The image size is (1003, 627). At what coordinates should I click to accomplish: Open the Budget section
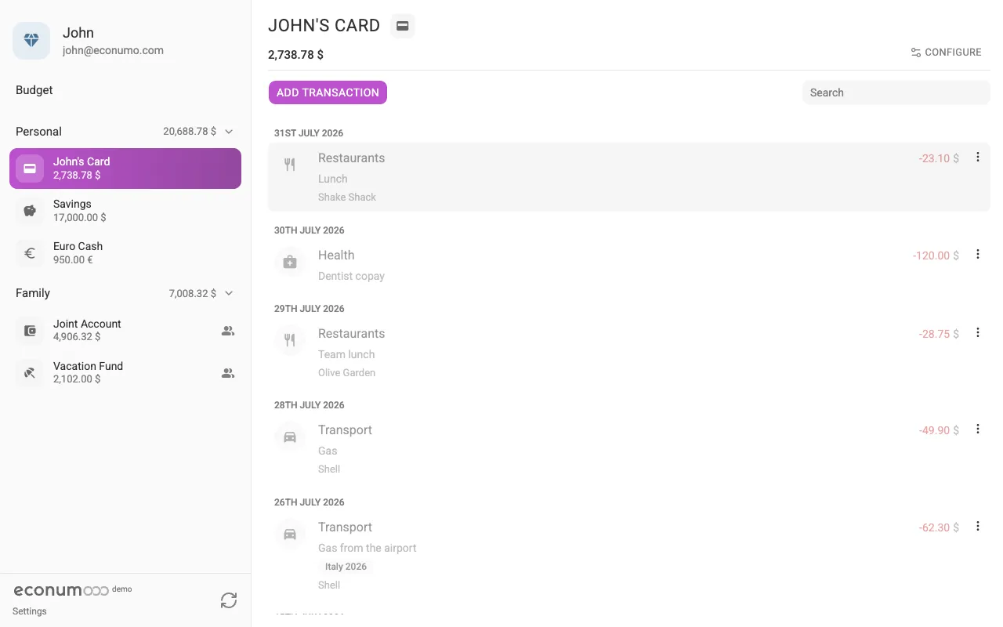tap(34, 90)
